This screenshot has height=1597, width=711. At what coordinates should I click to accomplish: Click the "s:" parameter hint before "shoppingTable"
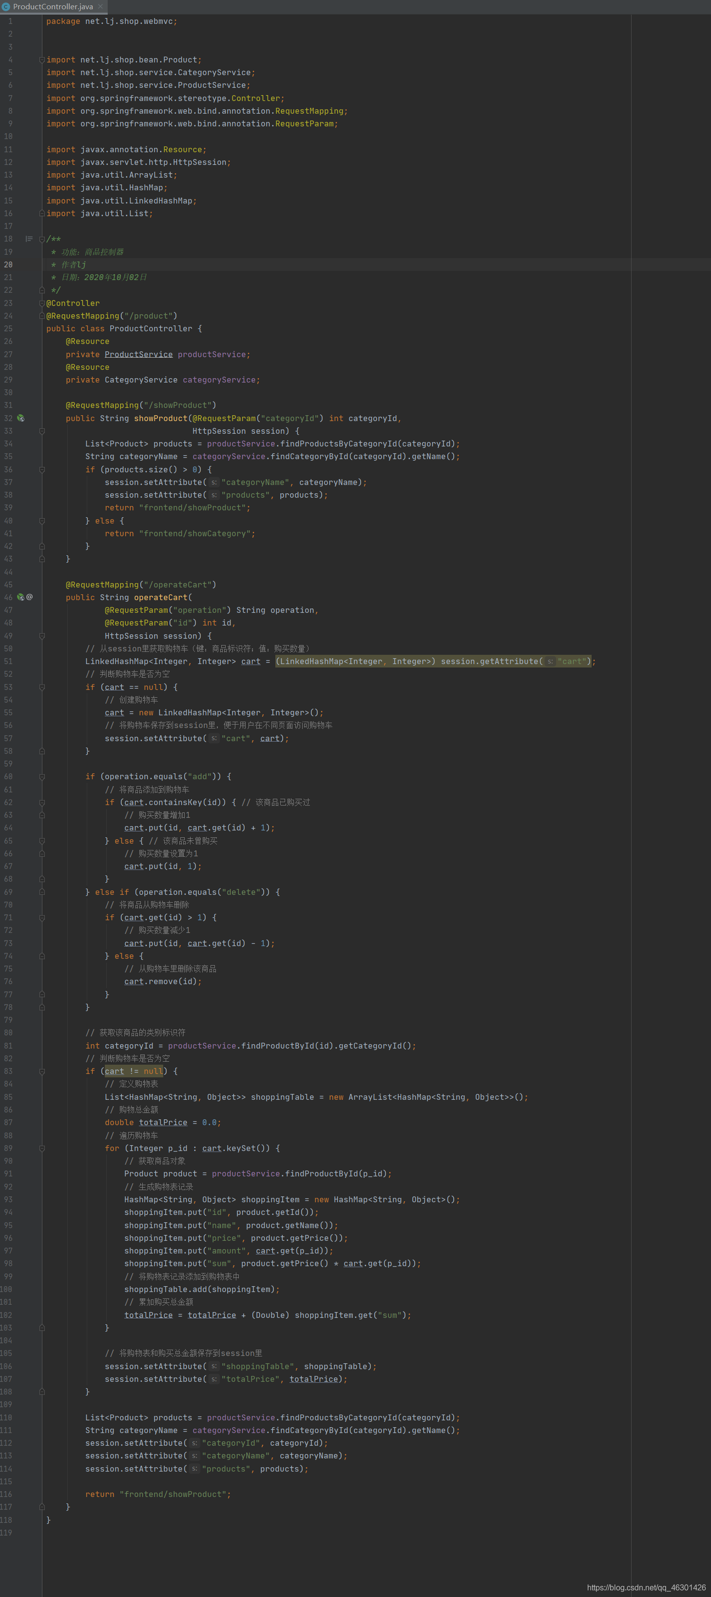(x=213, y=1366)
